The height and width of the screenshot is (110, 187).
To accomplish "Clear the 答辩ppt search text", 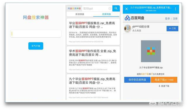I will pyautogui.click(x=110, y=8).
